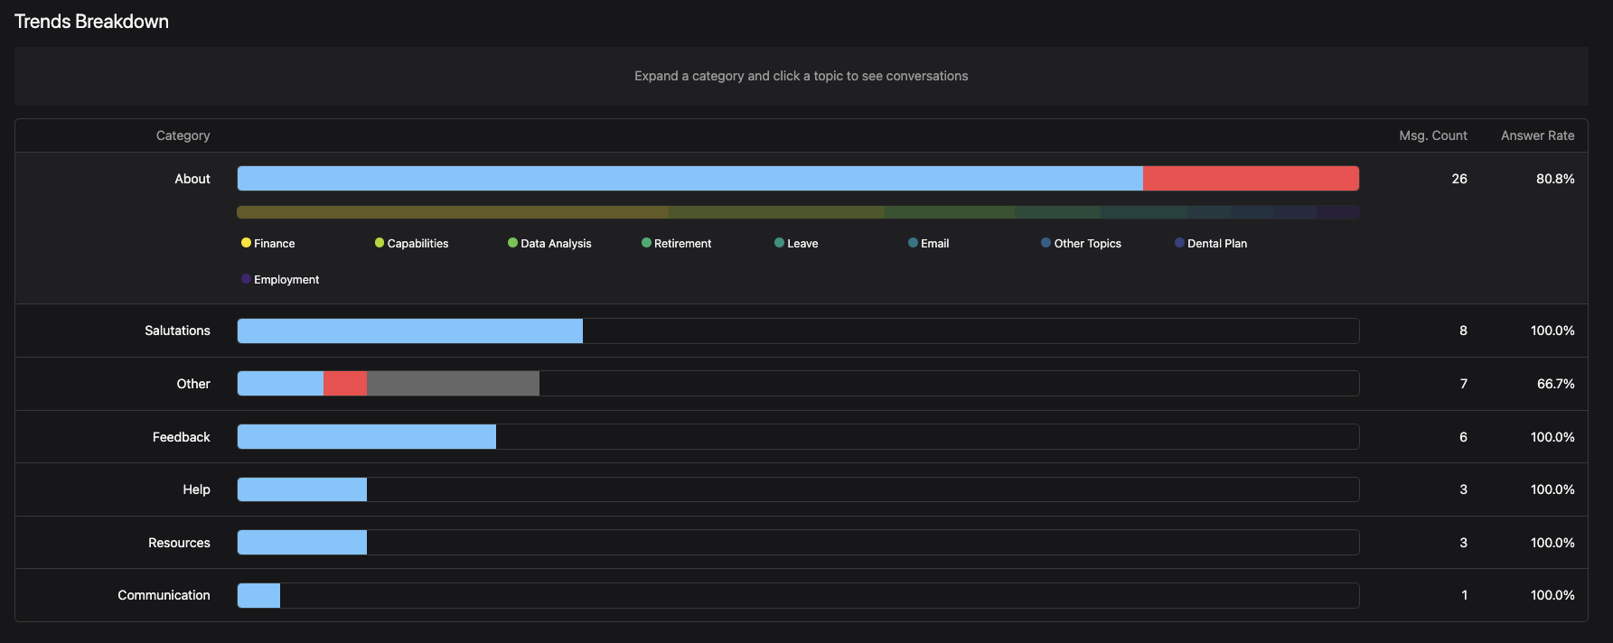Click the Retirement legend dot
This screenshot has width=1613, height=643.
point(646,243)
